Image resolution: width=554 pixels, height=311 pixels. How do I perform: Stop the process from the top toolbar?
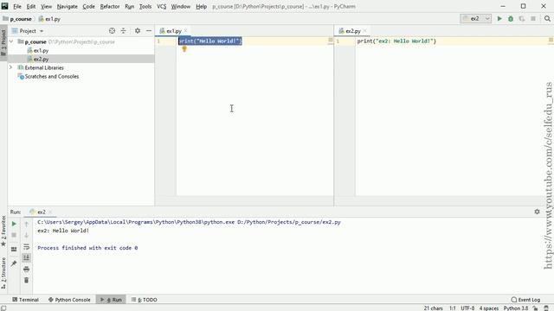pyautogui.click(x=533, y=19)
